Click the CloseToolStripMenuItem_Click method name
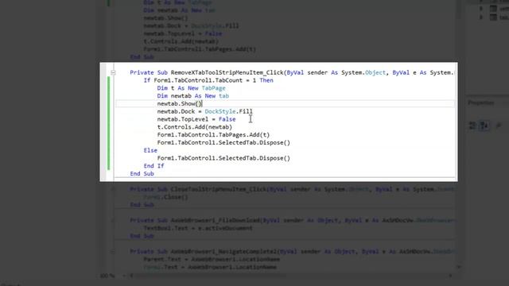Screen dimensions: 509x286 (x=219, y=189)
